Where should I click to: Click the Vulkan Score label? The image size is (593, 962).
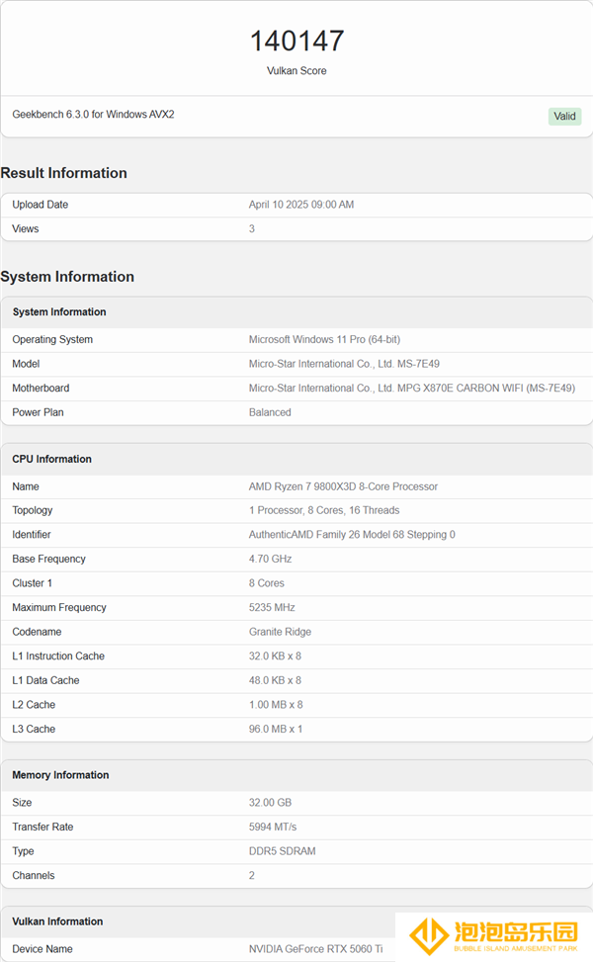(x=296, y=71)
